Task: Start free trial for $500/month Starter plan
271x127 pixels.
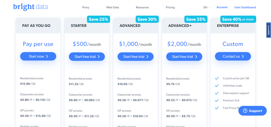Action: coord(87,57)
